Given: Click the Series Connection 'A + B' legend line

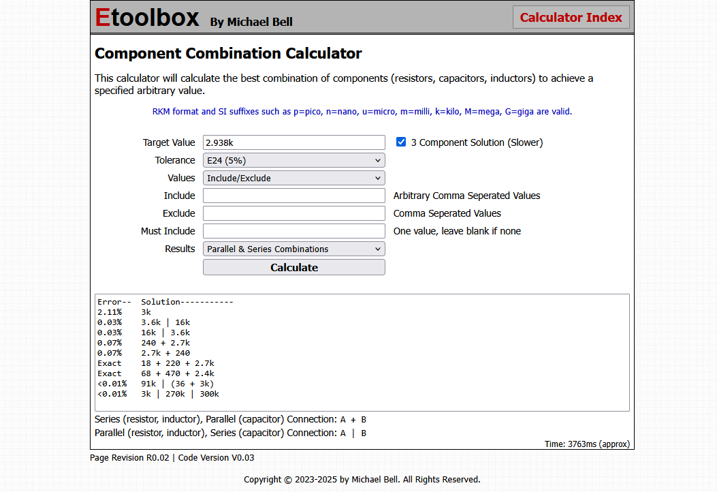Looking at the screenshot, I should click(x=230, y=419).
